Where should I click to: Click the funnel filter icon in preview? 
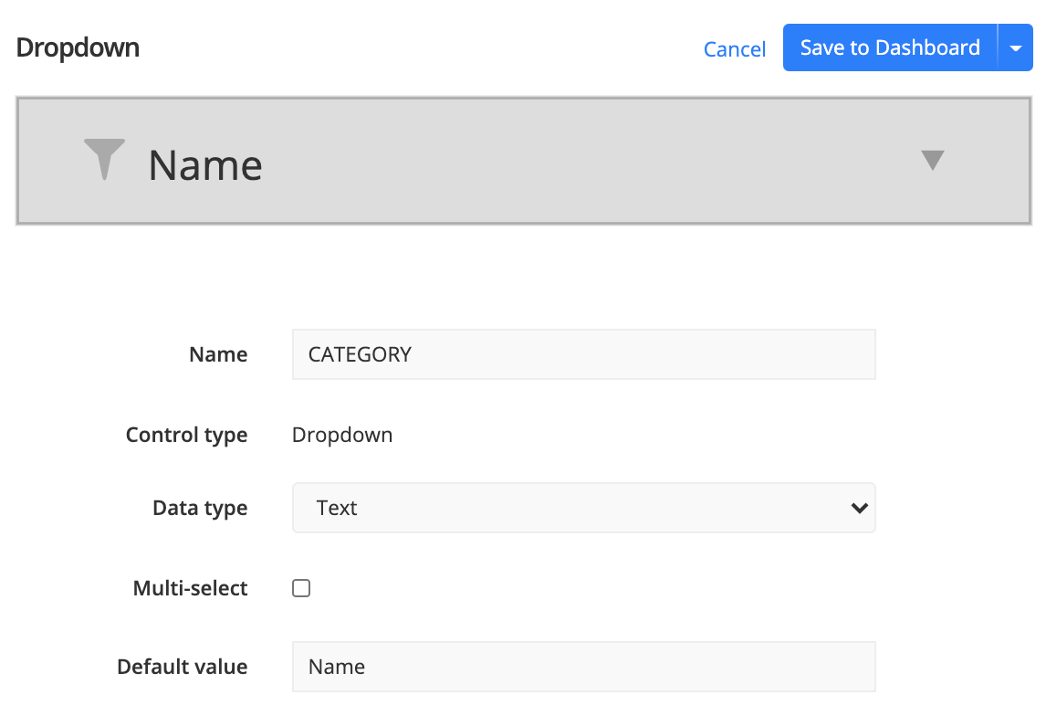105,160
